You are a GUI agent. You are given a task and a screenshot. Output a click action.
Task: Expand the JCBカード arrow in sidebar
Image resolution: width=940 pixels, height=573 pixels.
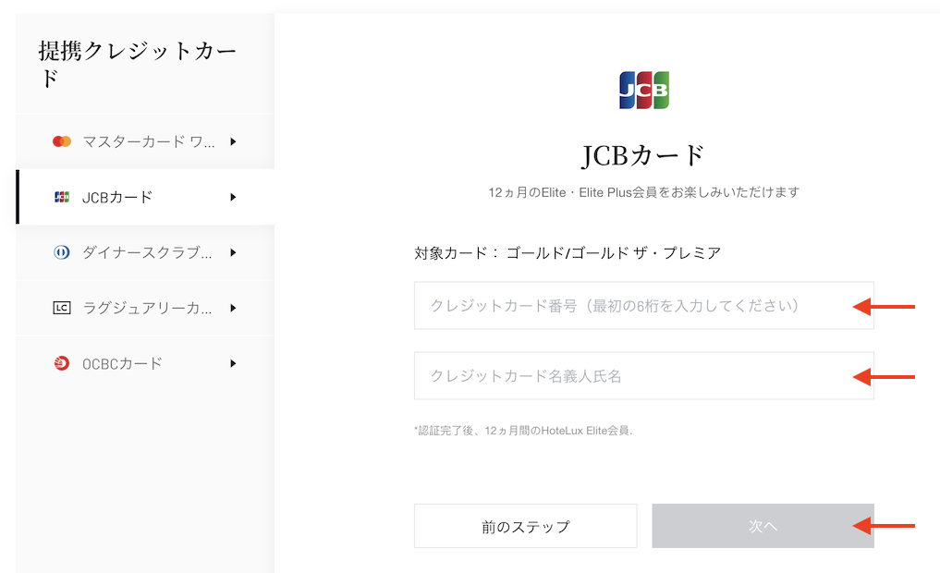pyautogui.click(x=234, y=197)
